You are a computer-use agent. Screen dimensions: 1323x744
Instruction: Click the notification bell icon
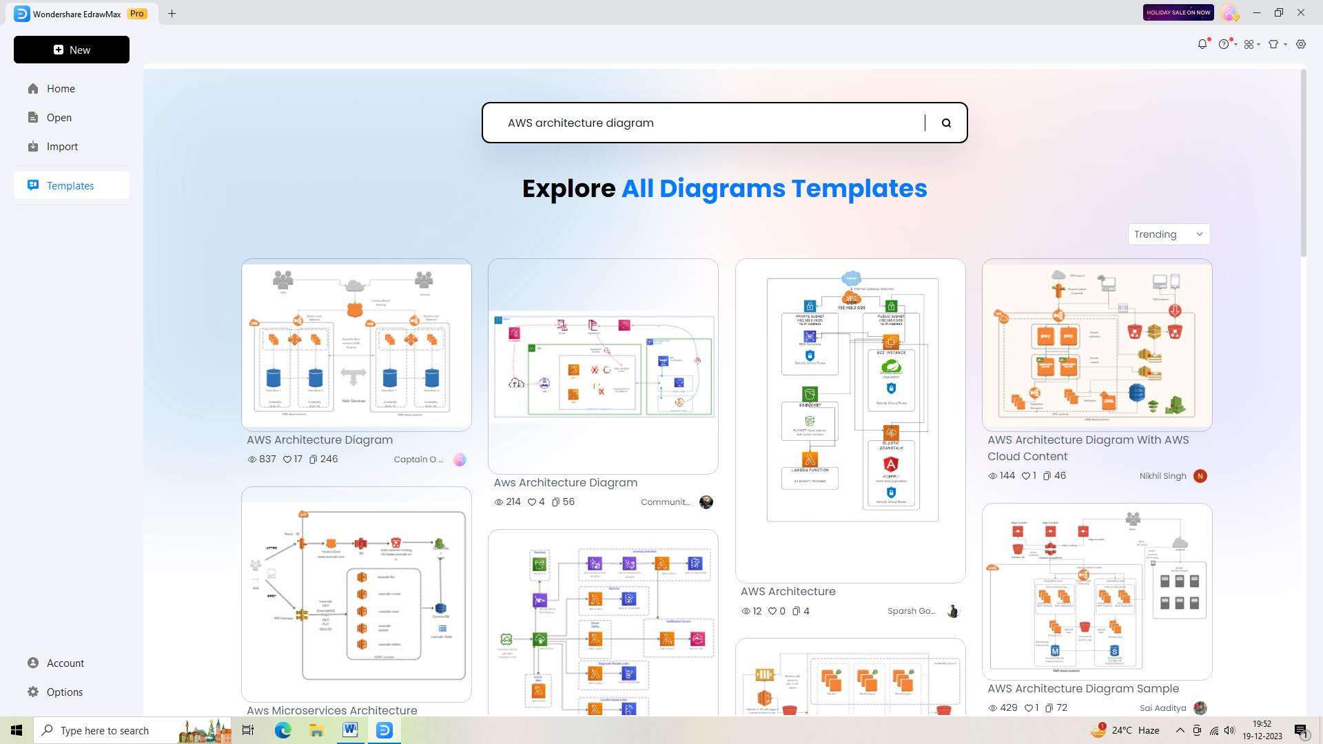[1203, 43]
